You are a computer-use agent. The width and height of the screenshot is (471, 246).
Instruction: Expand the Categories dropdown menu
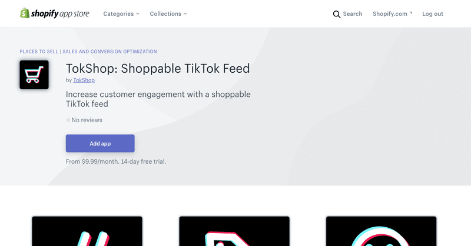coord(121,14)
